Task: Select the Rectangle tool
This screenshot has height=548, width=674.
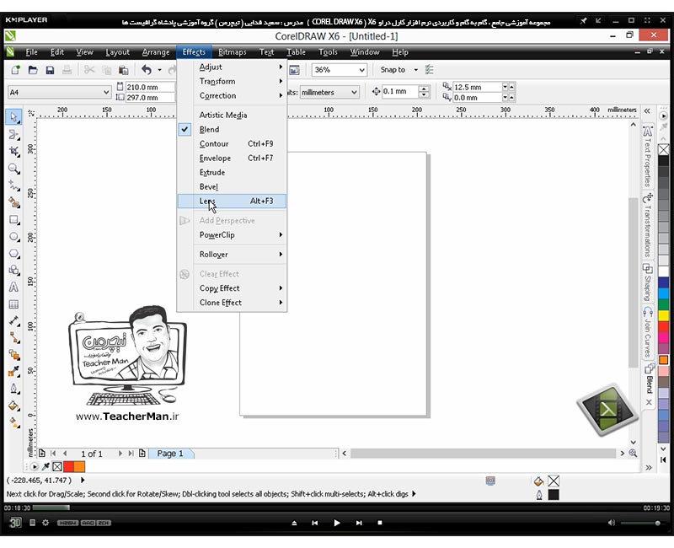Action: tap(13, 220)
